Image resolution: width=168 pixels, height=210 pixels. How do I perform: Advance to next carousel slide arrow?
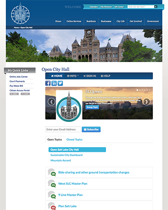click(147, 101)
